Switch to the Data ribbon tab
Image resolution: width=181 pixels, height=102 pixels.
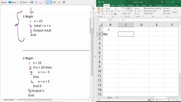pos(137,5)
